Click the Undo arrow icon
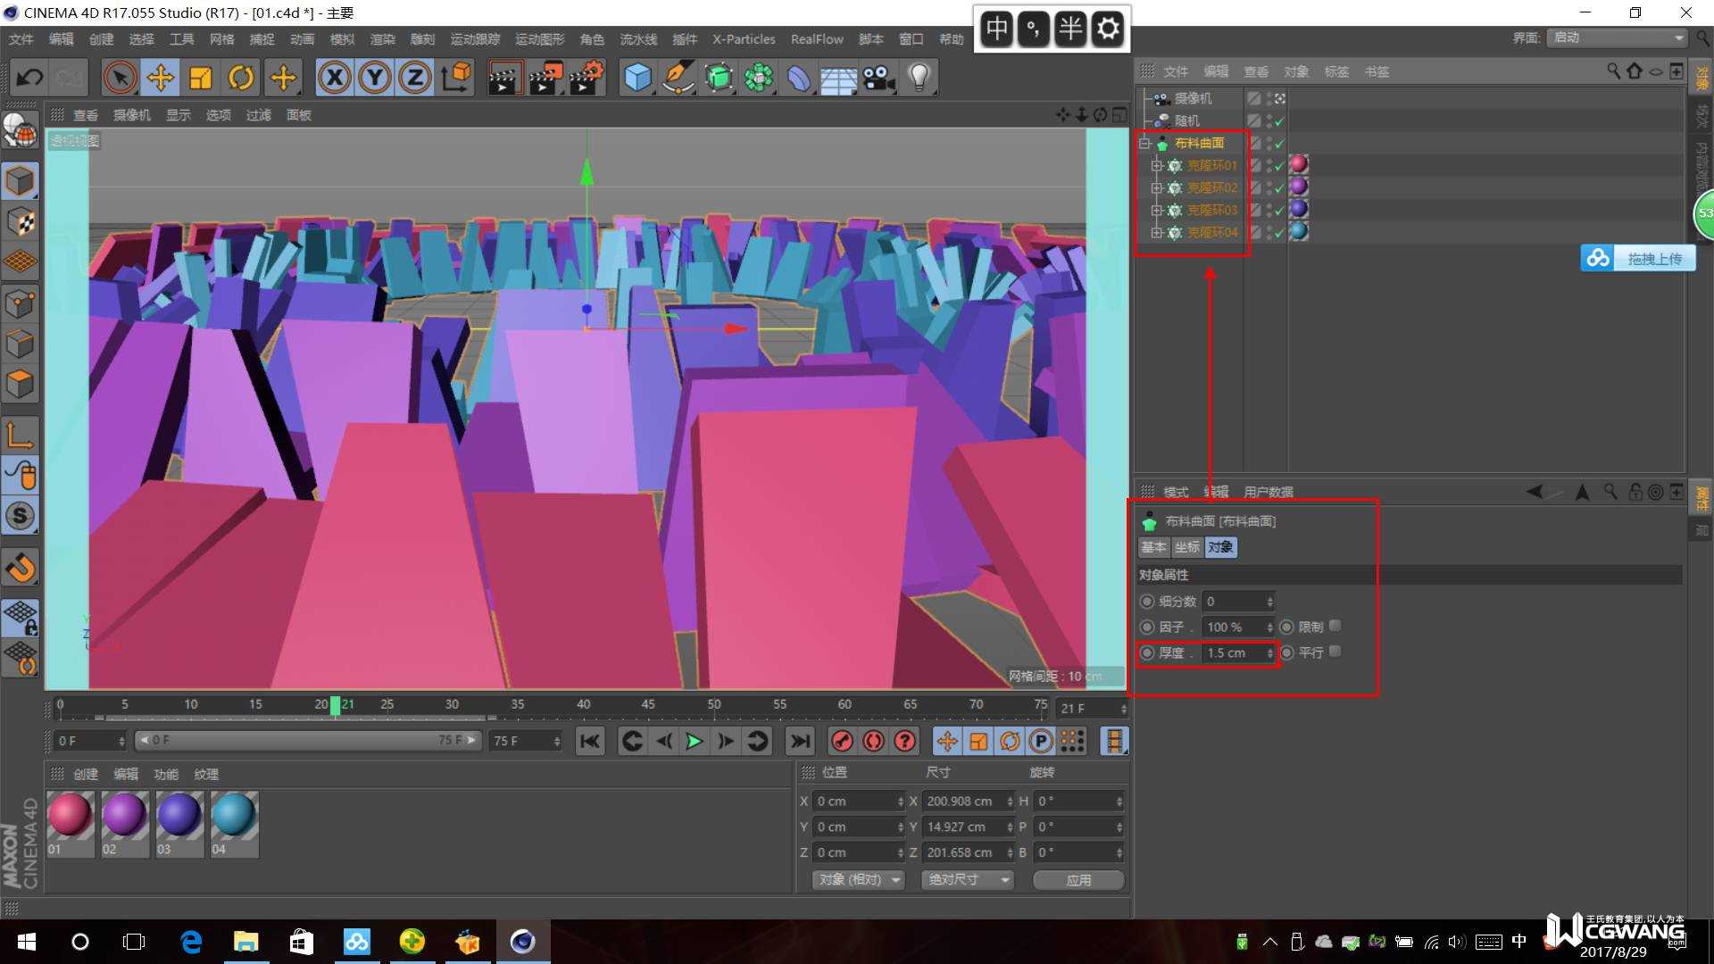1714x964 pixels. (x=29, y=78)
